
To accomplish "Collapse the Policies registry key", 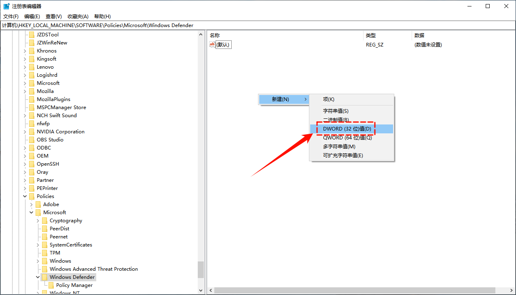I will [x=25, y=196].
